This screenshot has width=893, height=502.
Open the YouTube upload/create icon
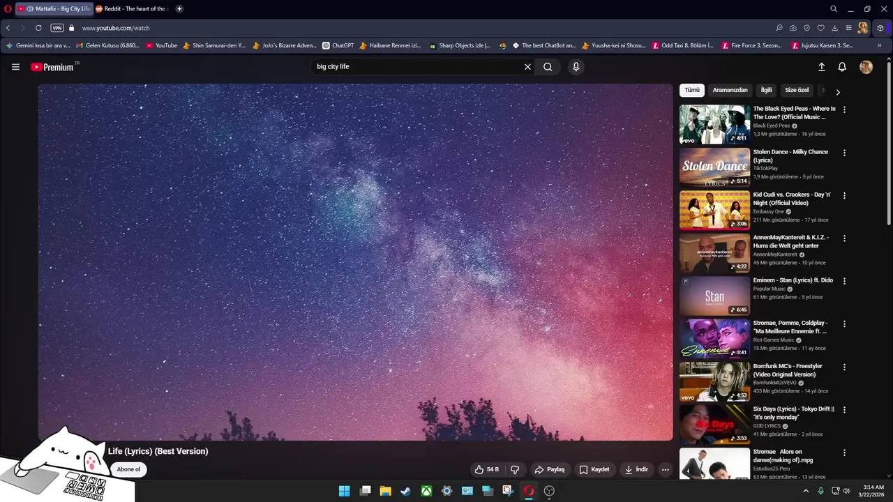click(821, 67)
